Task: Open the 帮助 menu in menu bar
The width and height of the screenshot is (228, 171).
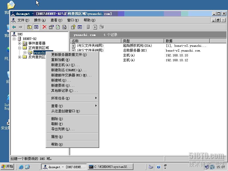Action: [x=89, y=20]
